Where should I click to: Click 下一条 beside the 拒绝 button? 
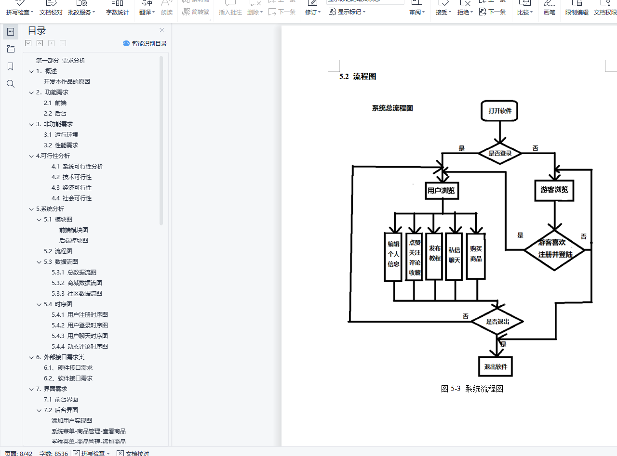(x=493, y=12)
